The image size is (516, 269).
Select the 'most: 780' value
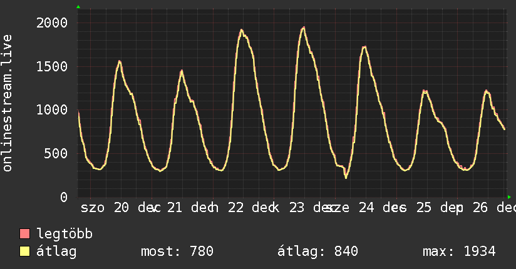tap(177, 251)
